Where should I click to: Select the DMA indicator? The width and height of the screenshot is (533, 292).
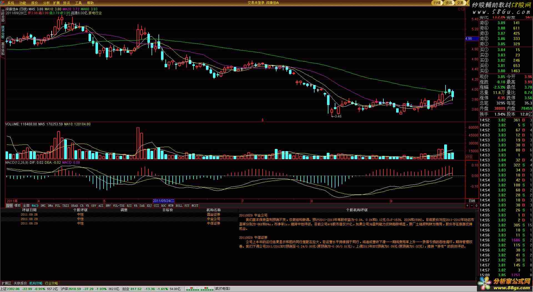50,206
